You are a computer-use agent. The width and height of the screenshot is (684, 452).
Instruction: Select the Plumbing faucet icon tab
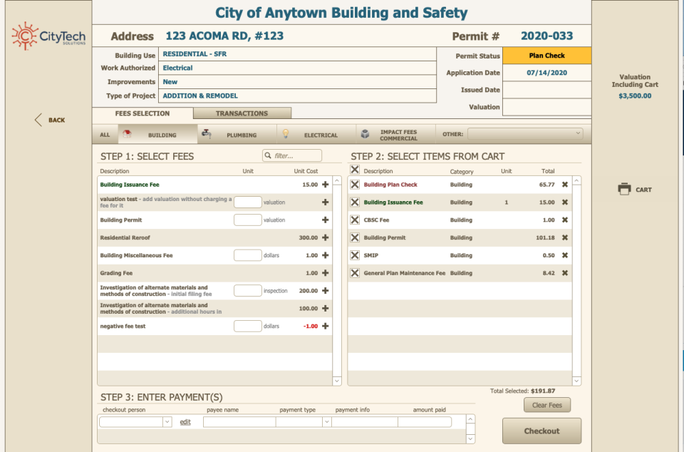(x=204, y=133)
